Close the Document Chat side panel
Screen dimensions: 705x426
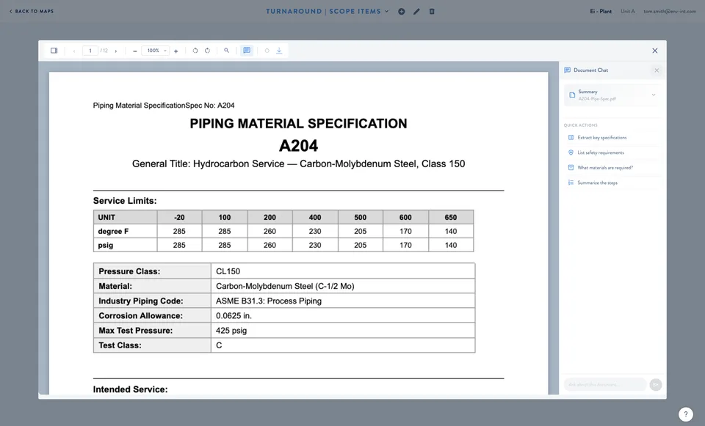657,70
